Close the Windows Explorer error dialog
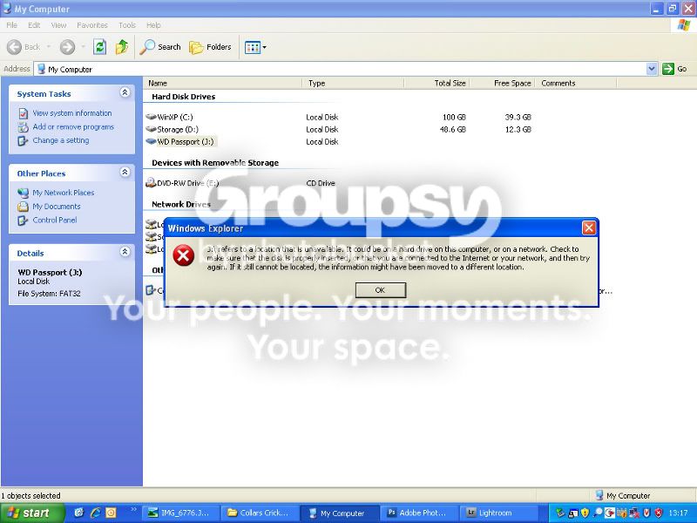 pyautogui.click(x=589, y=228)
